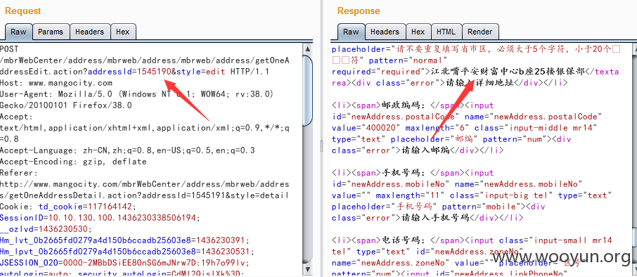Click the SessionID cookie line
The image size is (637, 277).
coord(100,218)
